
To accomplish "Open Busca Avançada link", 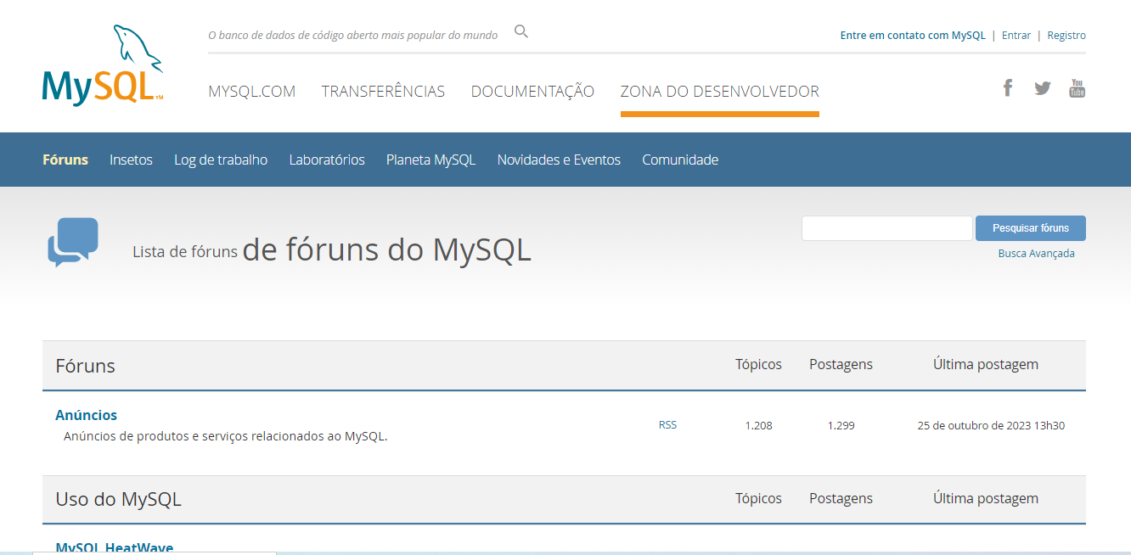I will coord(1036,253).
